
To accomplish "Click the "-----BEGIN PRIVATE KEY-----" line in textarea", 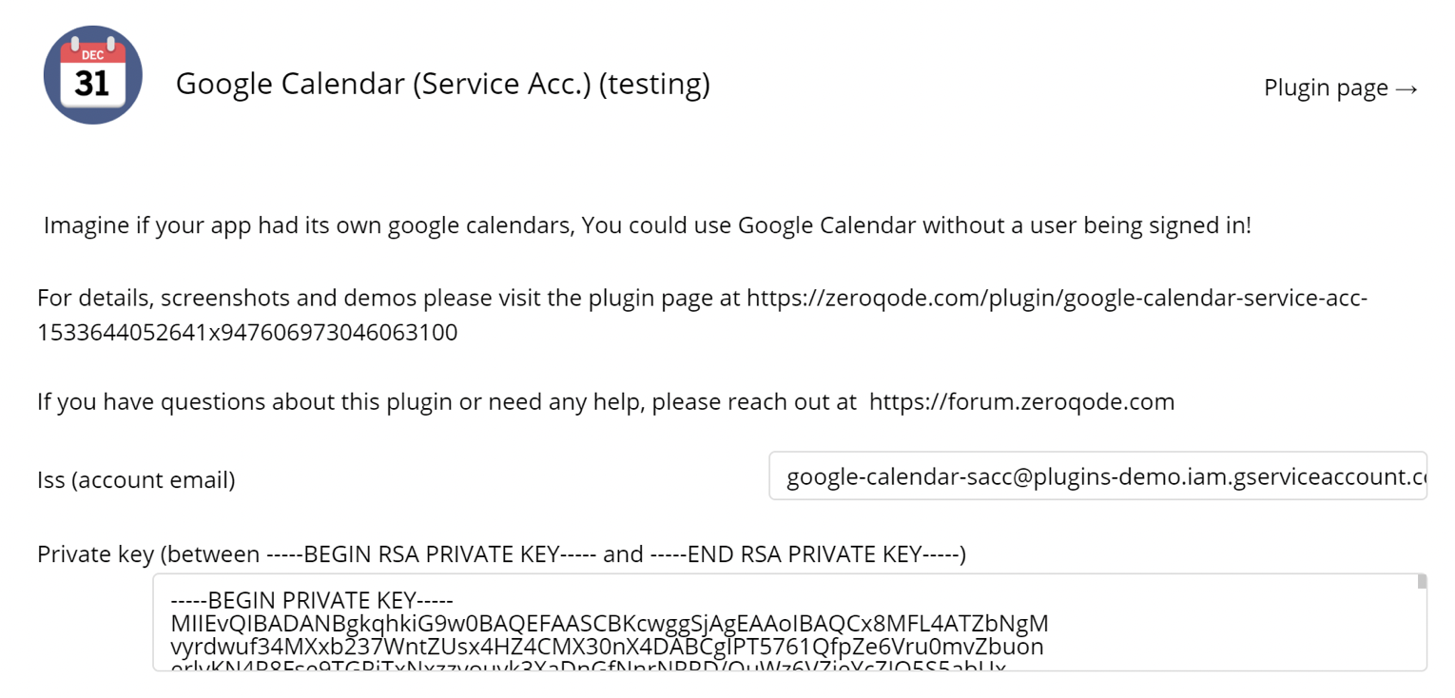I will pyautogui.click(x=312, y=600).
